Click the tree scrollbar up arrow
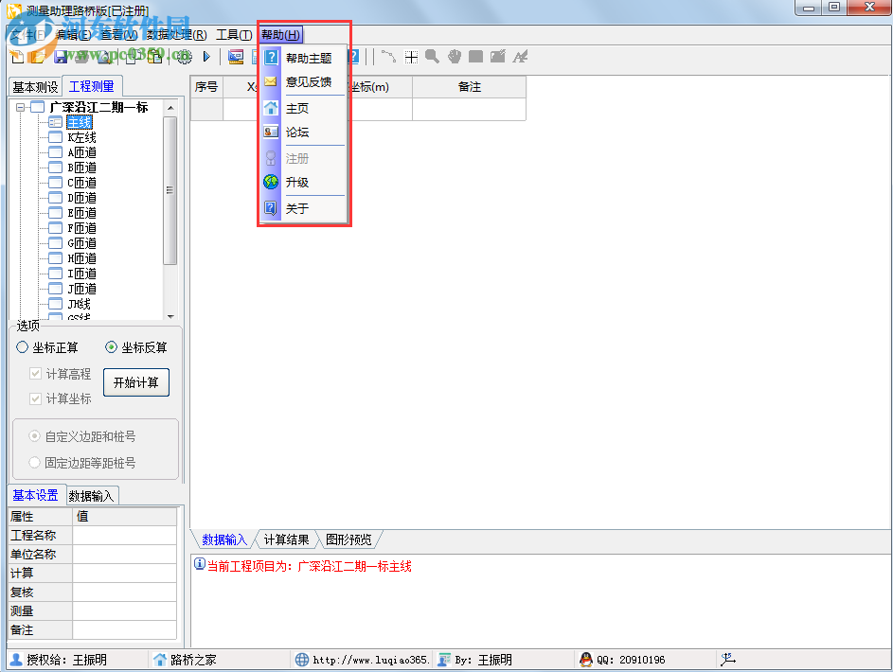 [170, 108]
